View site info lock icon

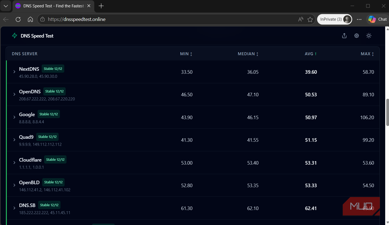click(42, 19)
